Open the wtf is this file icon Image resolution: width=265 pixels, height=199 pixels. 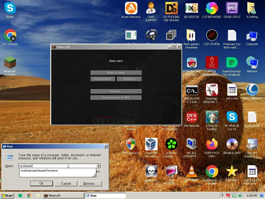click(x=232, y=92)
